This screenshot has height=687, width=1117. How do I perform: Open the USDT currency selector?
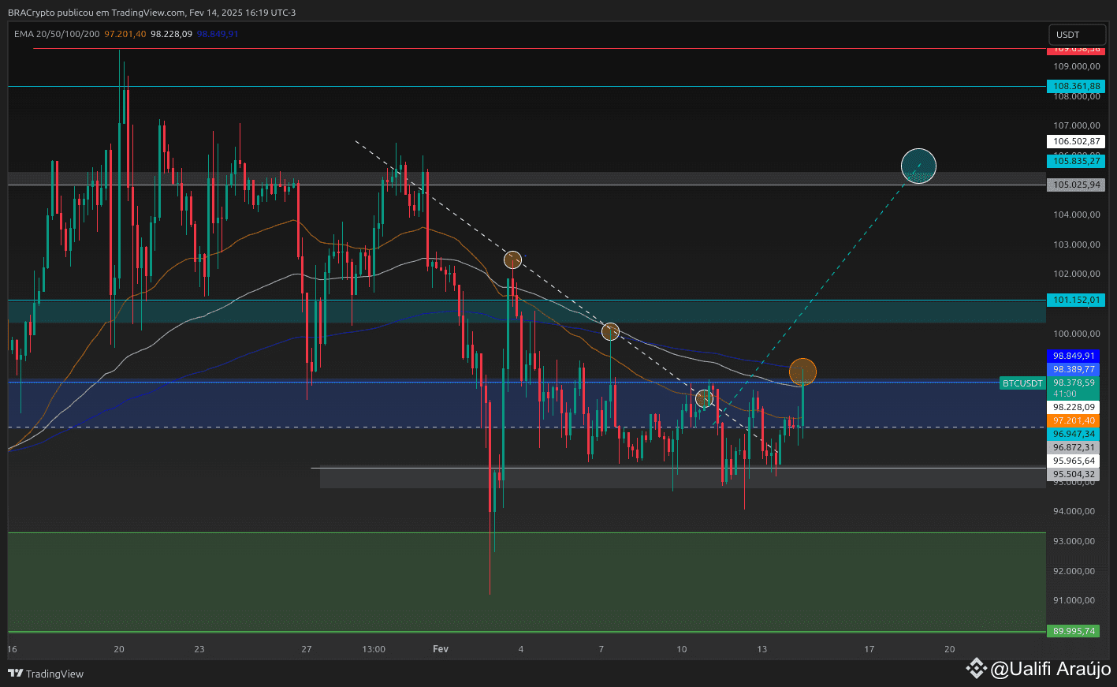pos(1077,35)
